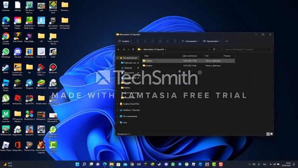Go forward using Explorer's forward arrow
Screen dimensions: 298x168
click(124, 49)
